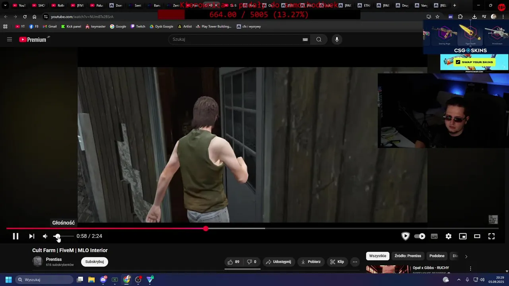Image resolution: width=509 pixels, height=286 pixels.
Task: Open Play Tower Building bookmark
Action: (214, 27)
